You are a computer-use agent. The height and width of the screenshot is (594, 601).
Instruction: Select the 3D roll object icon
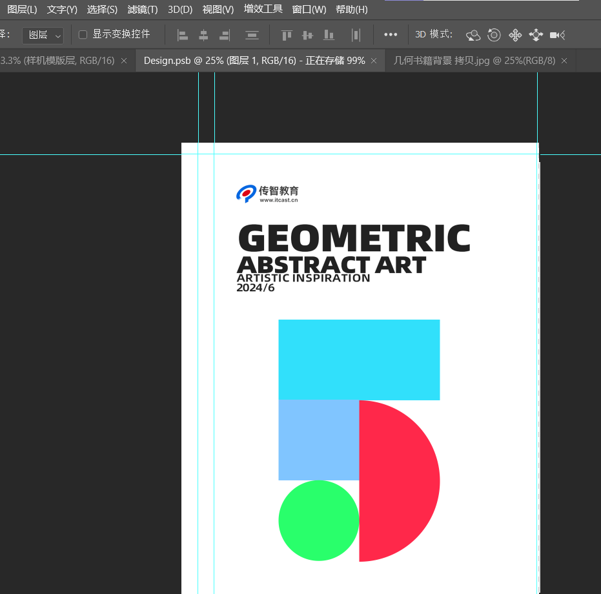494,36
